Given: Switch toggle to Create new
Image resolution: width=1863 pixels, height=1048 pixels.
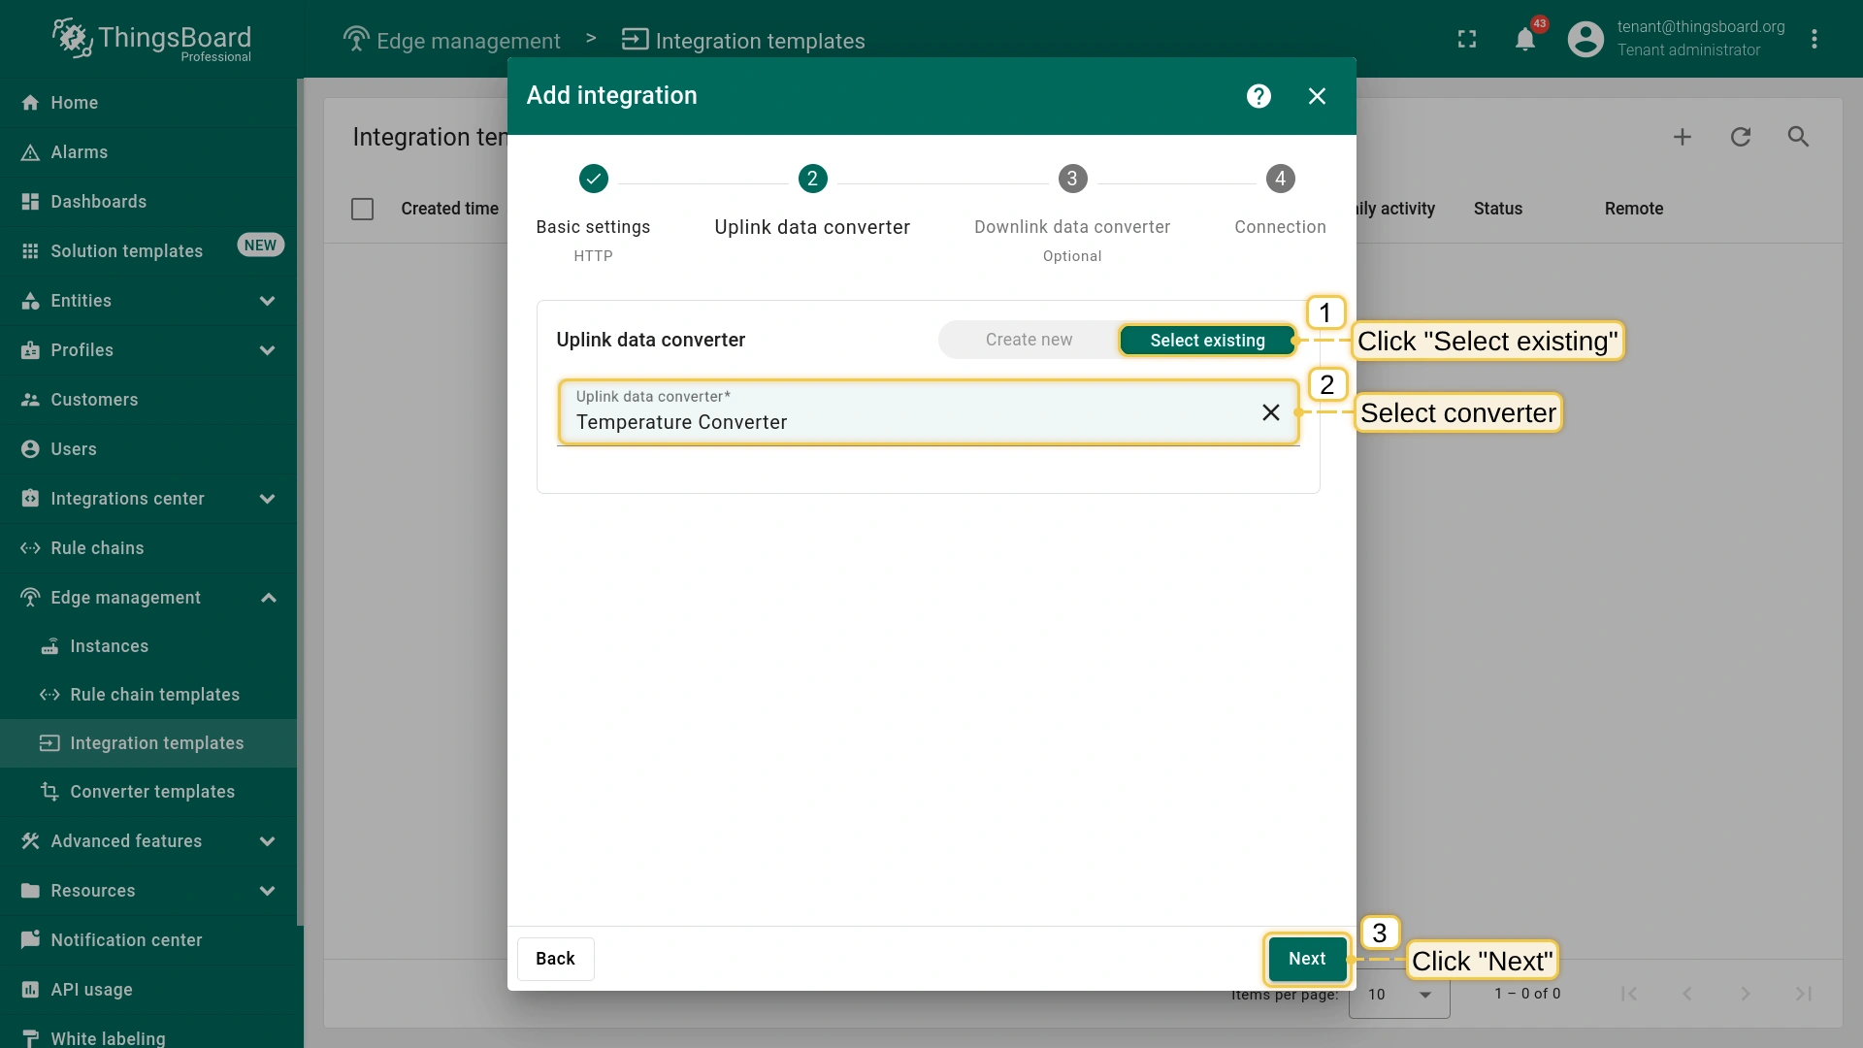Looking at the screenshot, I should (1029, 340).
